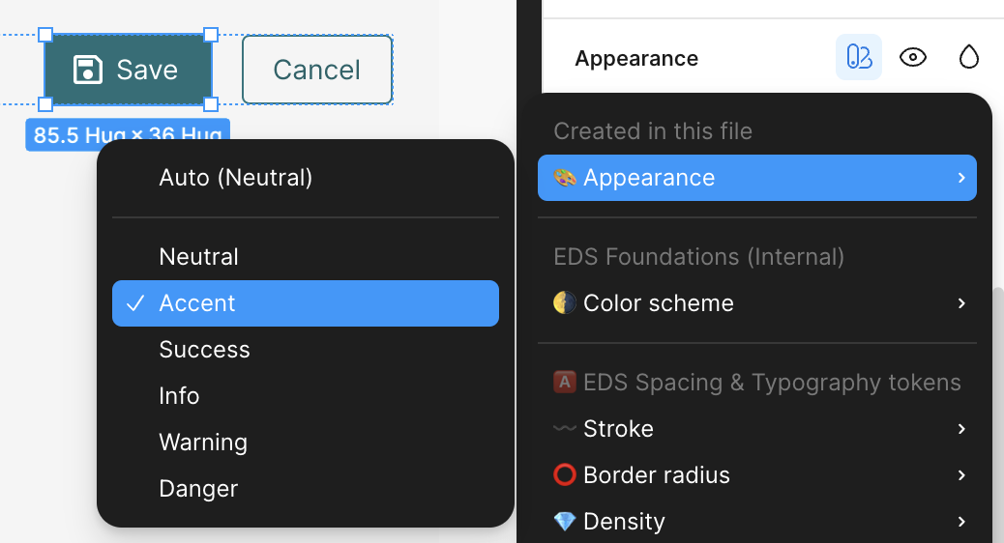Image resolution: width=1004 pixels, height=543 pixels.
Task: Select the checked Accent option
Action: [x=305, y=303]
